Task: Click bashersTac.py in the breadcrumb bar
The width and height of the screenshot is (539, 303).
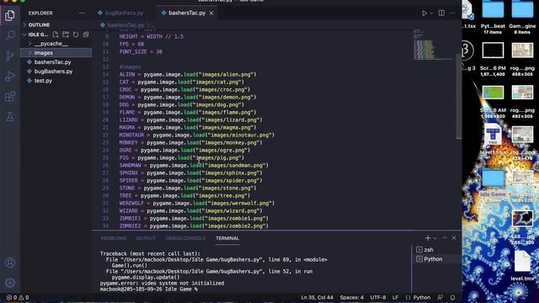Action: coord(125,25)
